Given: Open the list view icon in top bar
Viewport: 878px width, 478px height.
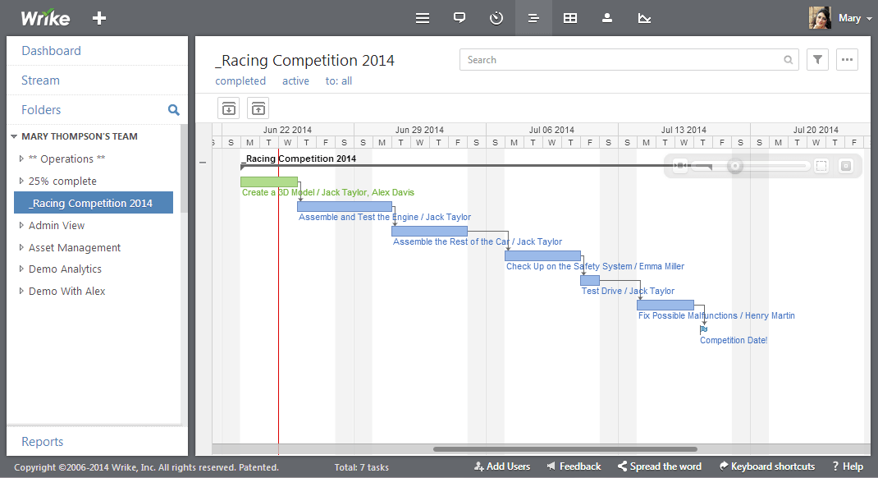Looking at the screenshot, I should [423, 18].
